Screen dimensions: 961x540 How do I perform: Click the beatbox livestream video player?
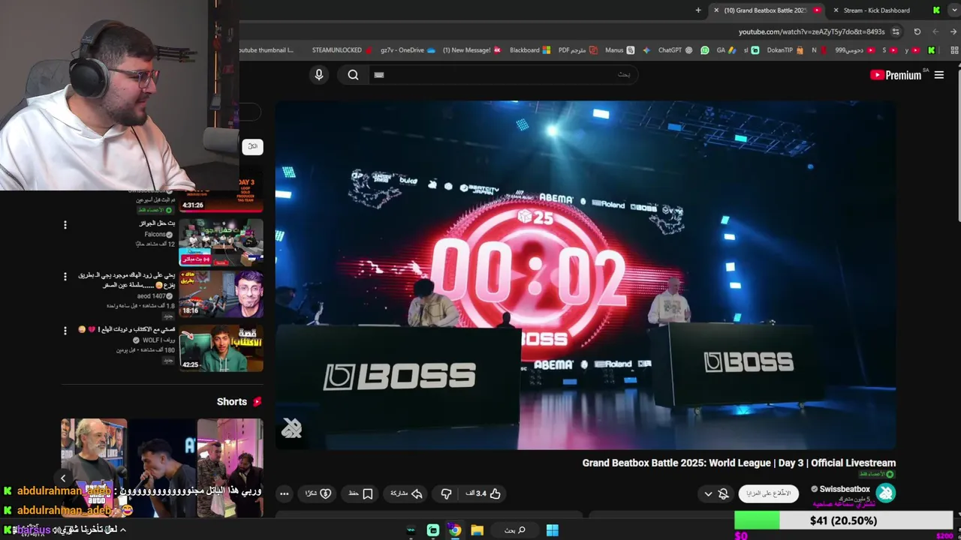(586, 274)
